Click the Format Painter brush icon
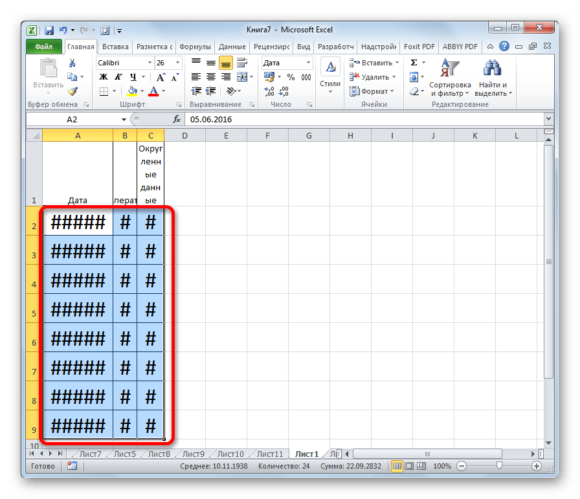The width and height of the screenshot is (580, 499). (72, 91)
